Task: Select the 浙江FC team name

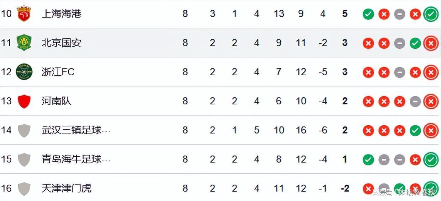Action: (x=58, y=72)
